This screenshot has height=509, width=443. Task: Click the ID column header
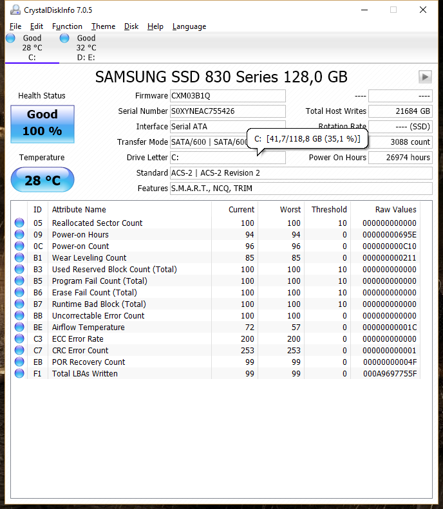38,209
